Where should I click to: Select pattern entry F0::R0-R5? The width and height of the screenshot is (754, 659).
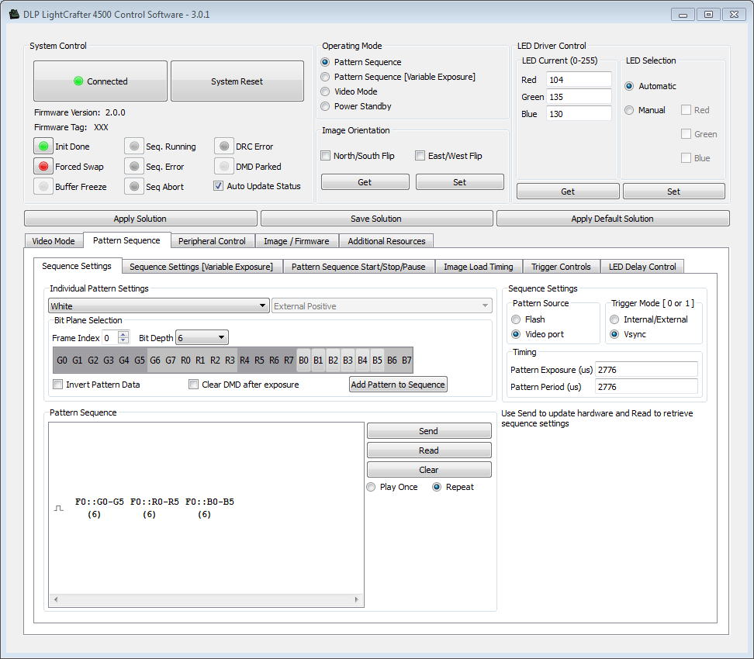click(154, 508)
